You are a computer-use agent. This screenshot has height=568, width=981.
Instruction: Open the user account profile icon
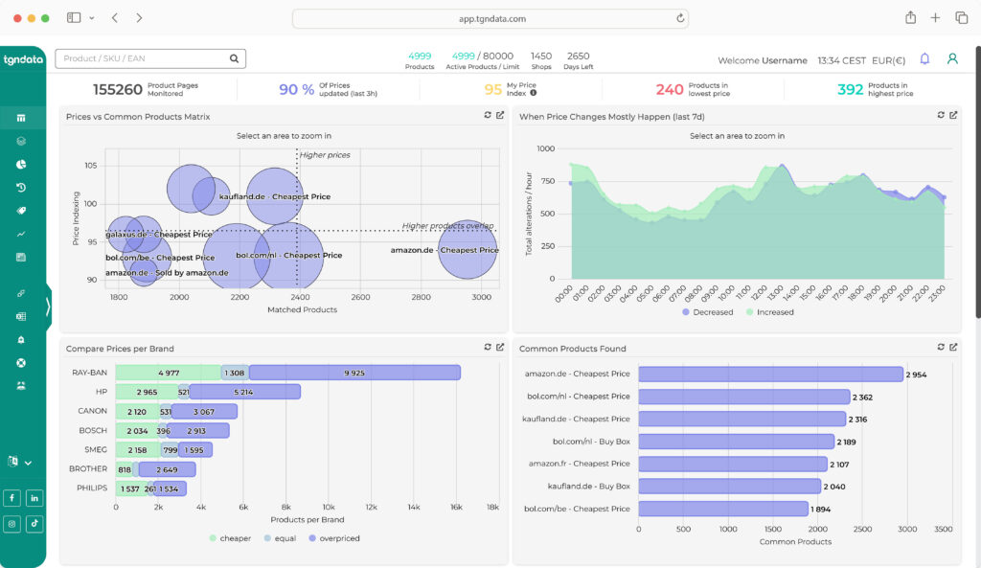coord(952,59)
